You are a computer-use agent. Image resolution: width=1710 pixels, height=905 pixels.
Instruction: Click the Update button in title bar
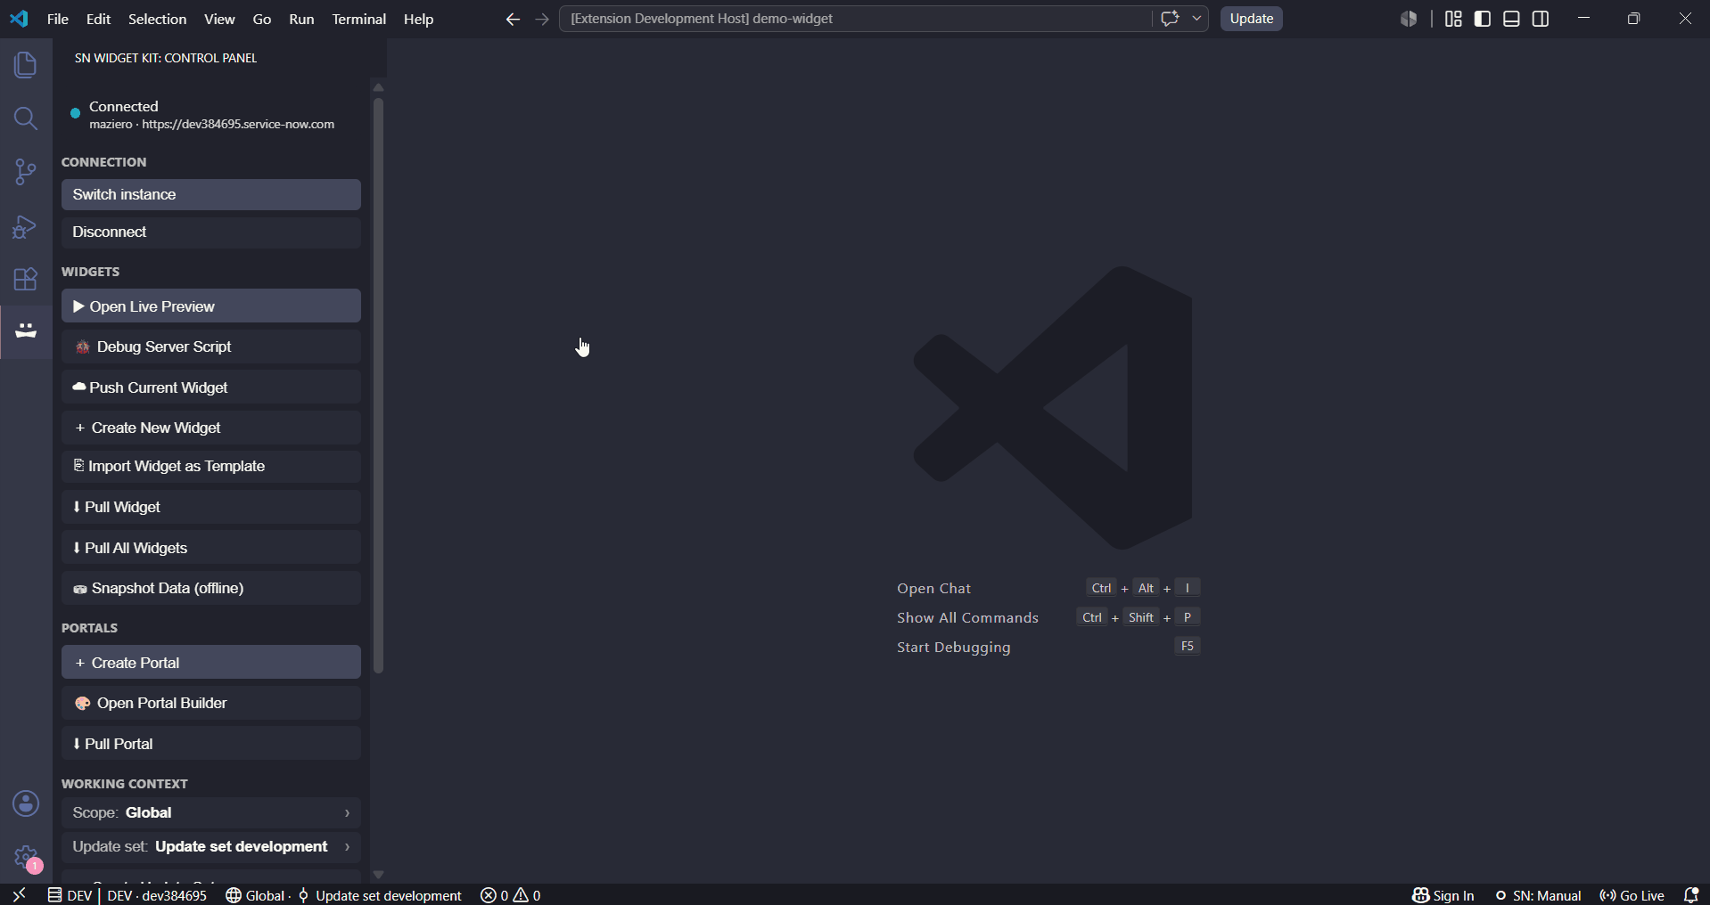tap(1251, 19)
